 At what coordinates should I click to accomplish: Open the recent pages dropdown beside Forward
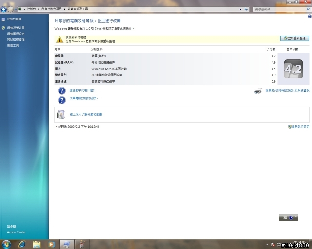(15, 9)
